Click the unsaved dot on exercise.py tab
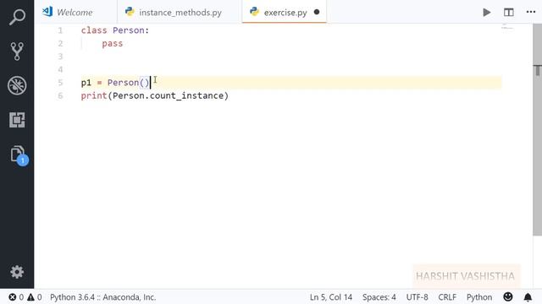The height and width of the screenshot is (304, 542). pyautogui.click(x=317, y=12)
